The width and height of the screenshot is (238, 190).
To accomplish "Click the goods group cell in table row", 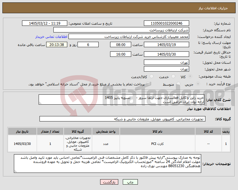I will point(78,144).
